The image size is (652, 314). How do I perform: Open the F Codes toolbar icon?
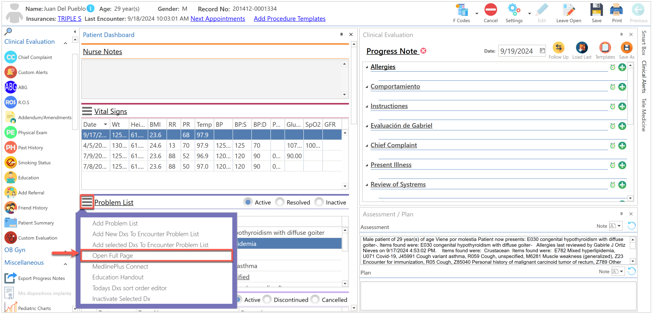462,10
